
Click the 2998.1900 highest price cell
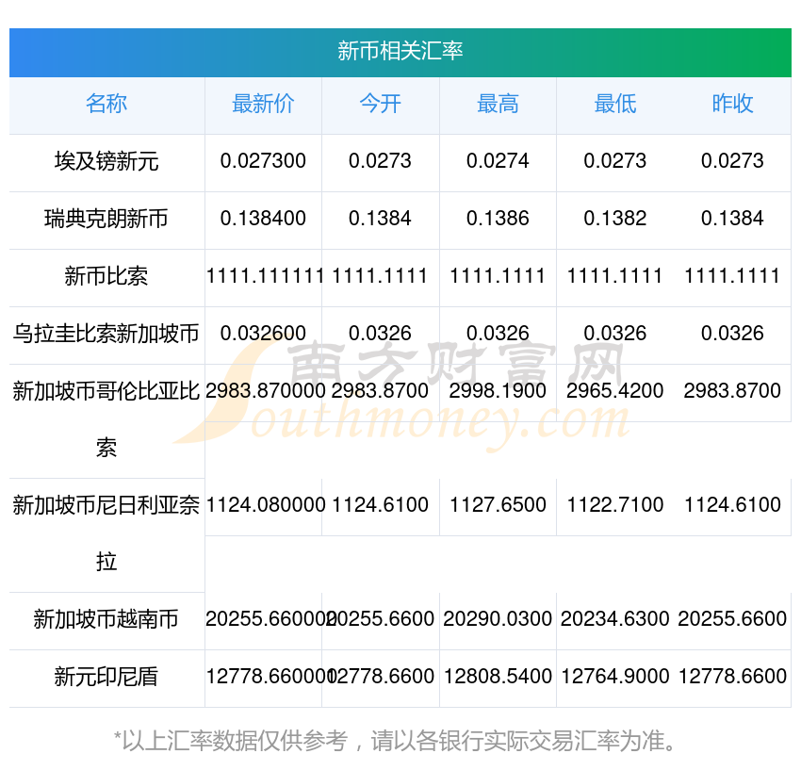click(x=498, y=391)
